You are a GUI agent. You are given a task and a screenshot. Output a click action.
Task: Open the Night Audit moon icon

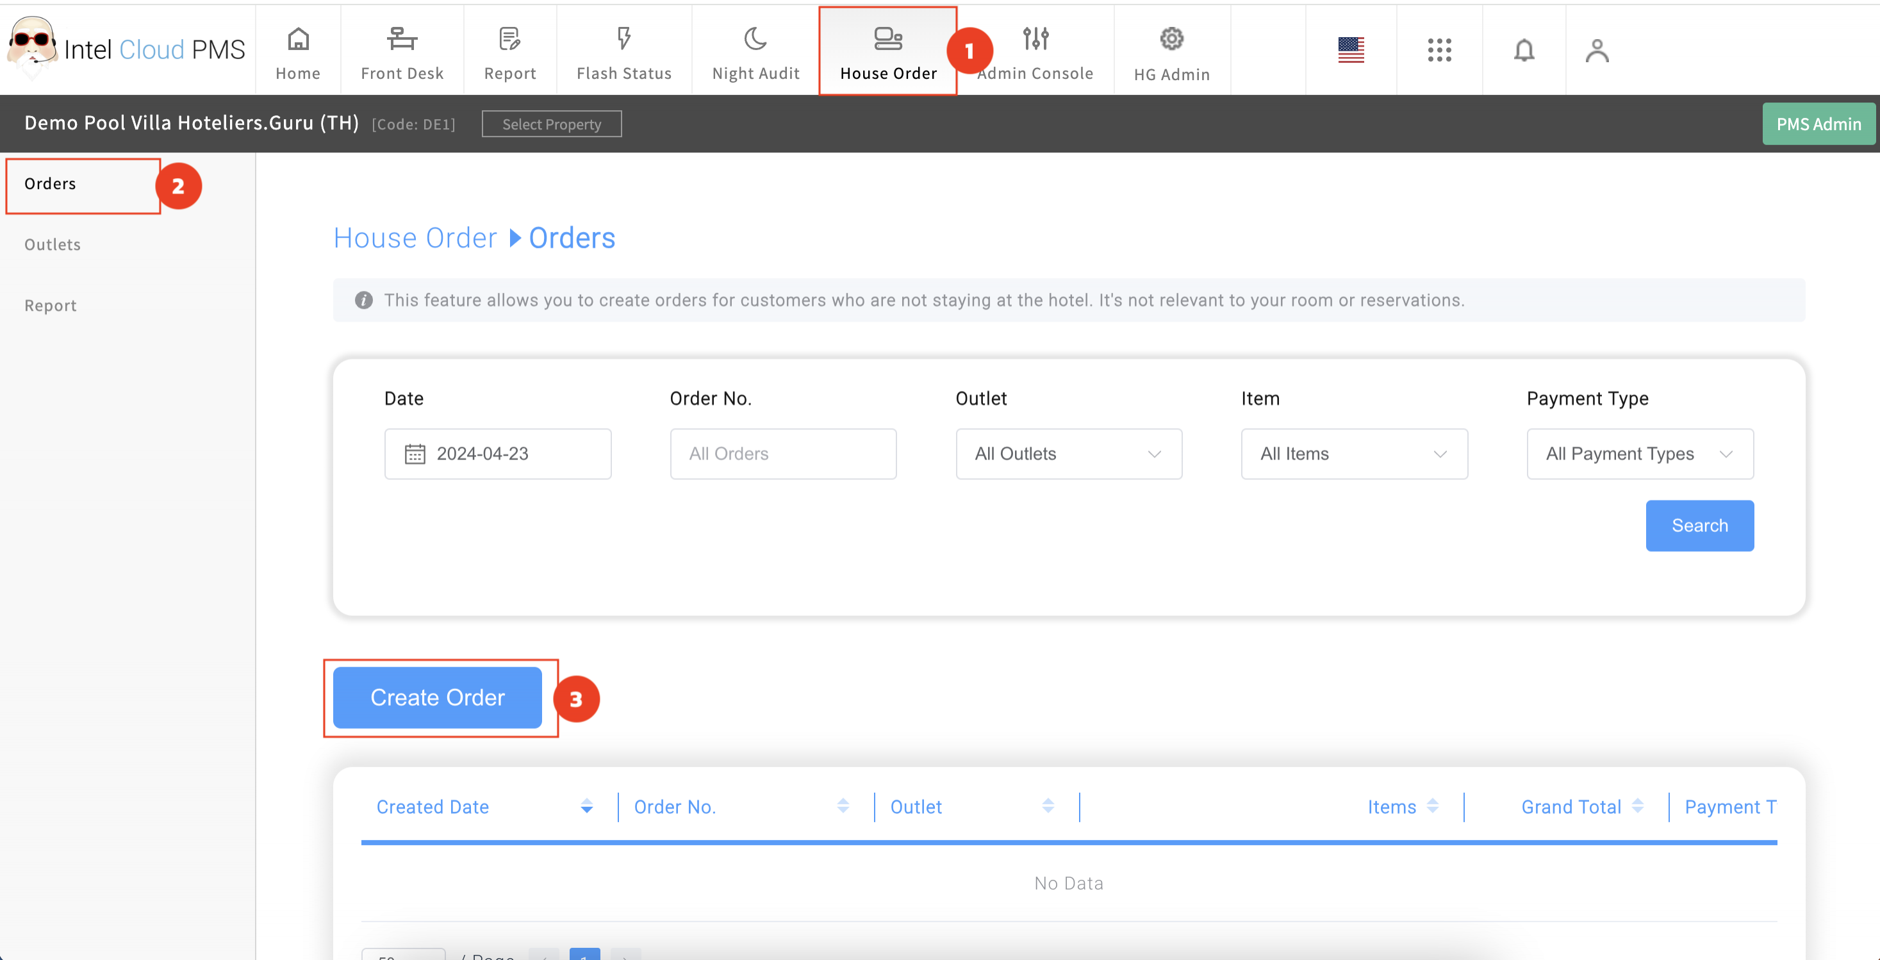[755, 40]
